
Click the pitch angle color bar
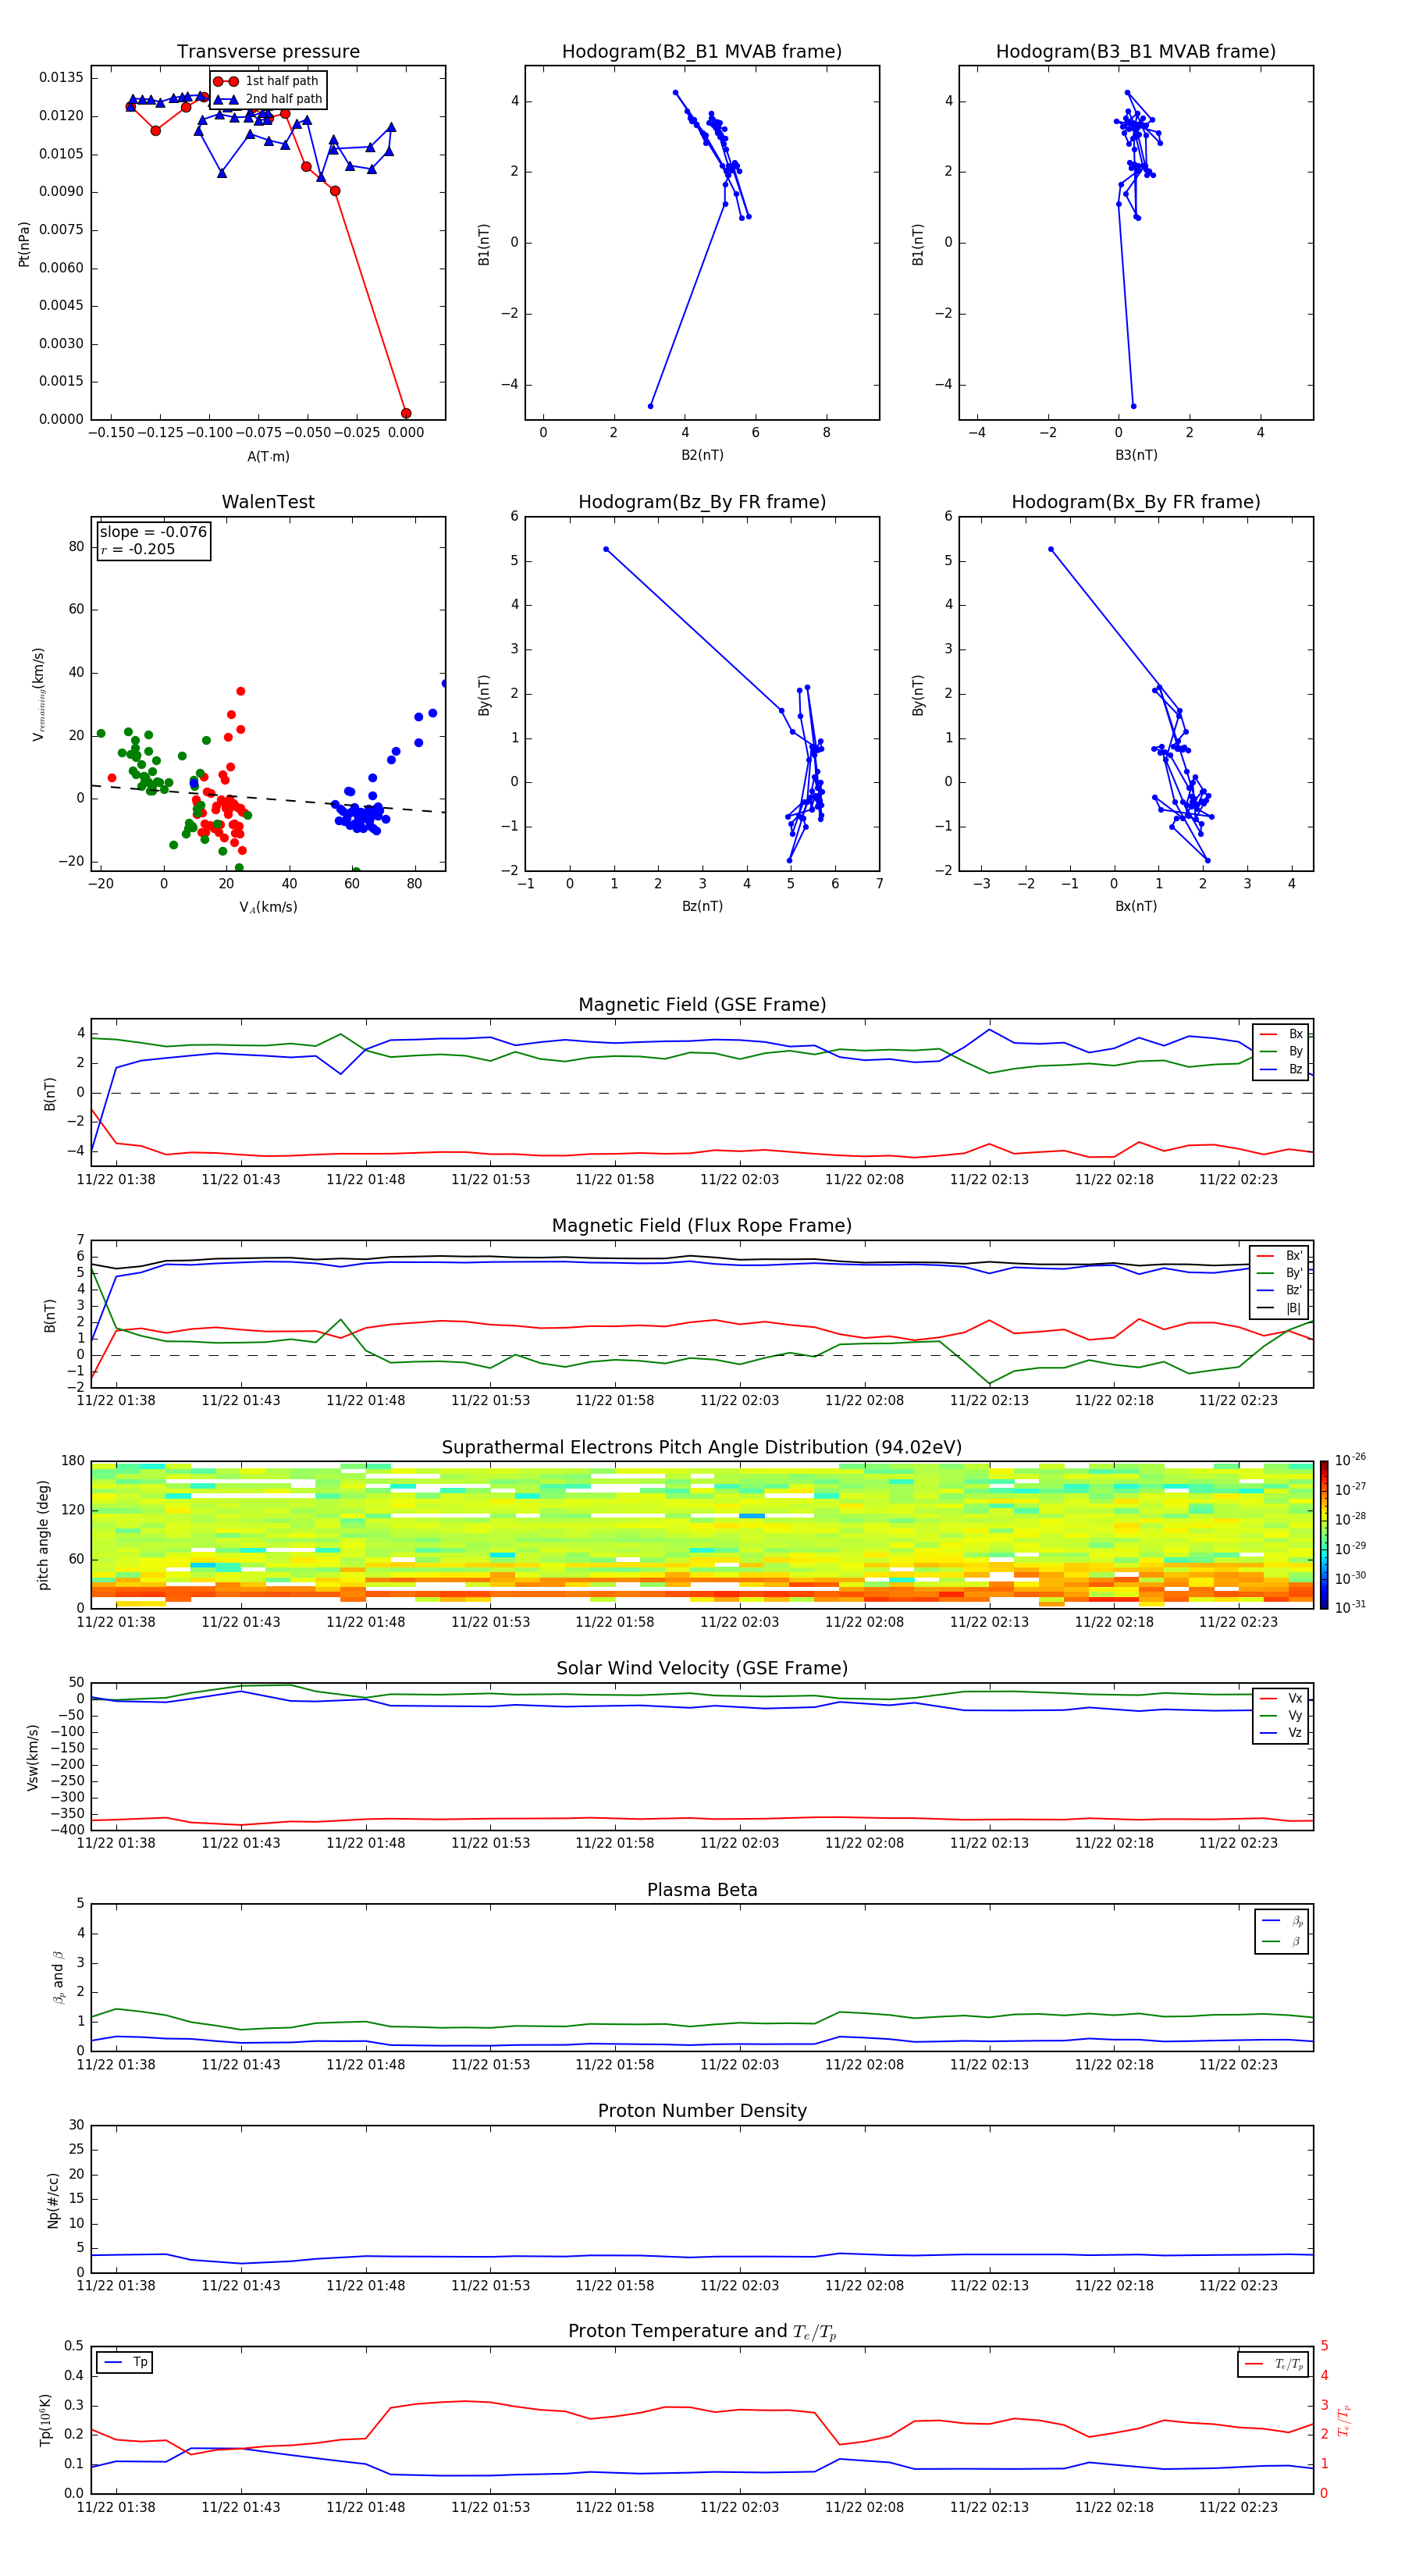click(x=1324, y=1535)
